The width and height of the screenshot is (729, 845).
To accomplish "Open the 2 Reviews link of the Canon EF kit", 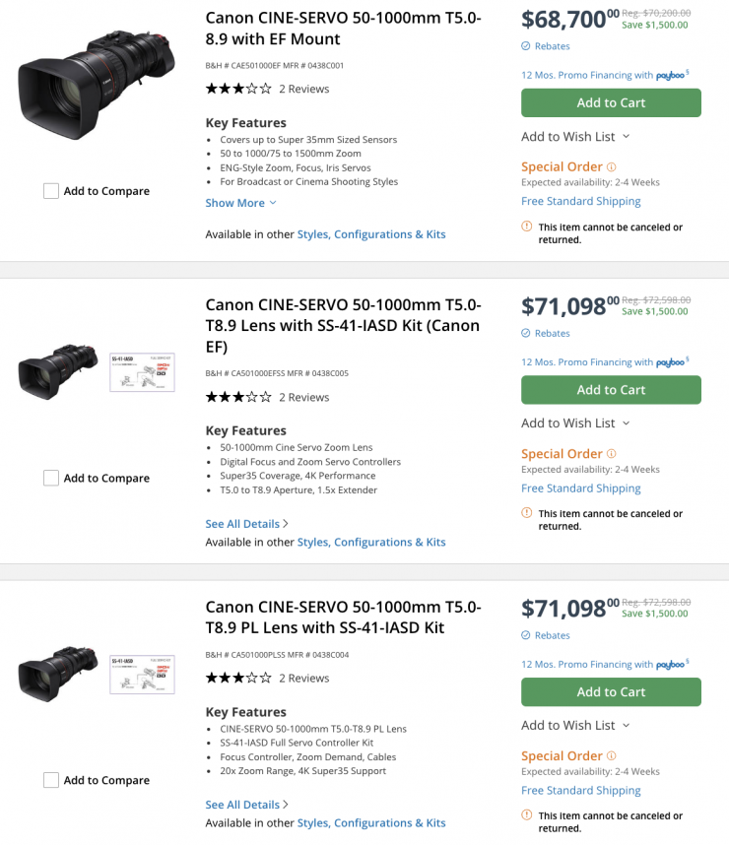I will pos(303,397).
